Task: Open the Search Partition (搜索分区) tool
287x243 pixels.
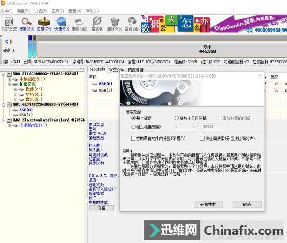Action: [26, 24]
